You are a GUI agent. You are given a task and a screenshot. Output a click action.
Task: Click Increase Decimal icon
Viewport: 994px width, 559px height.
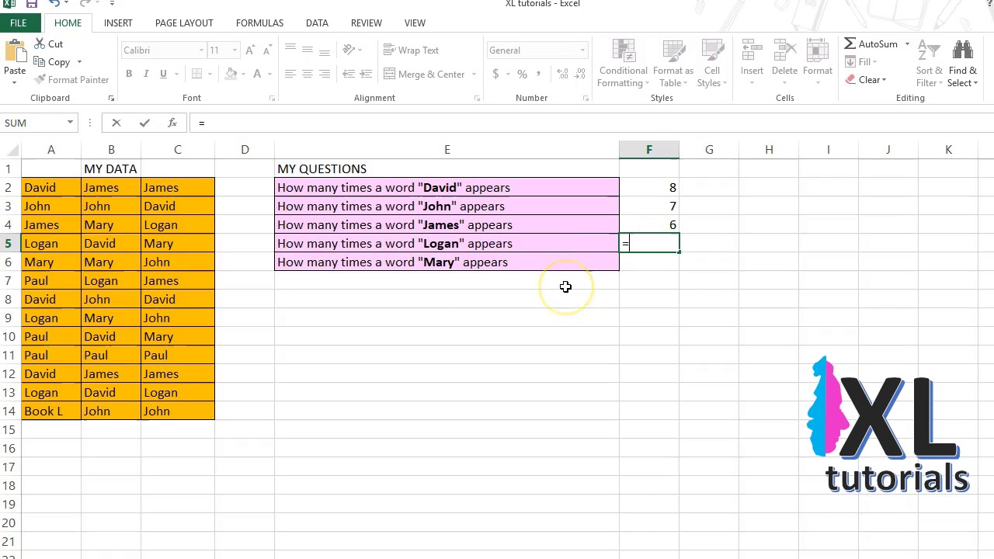[x=562, y=75]
